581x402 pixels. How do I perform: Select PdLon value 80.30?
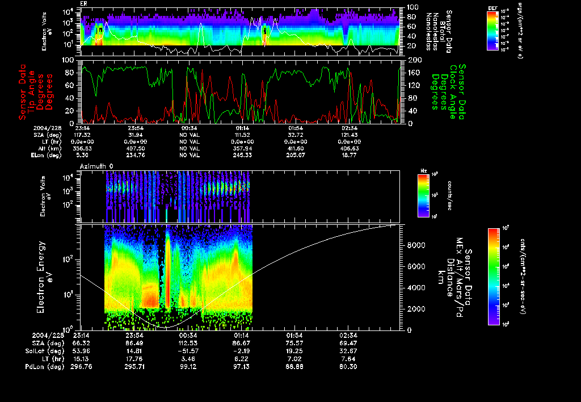click(x=348, y=367)
